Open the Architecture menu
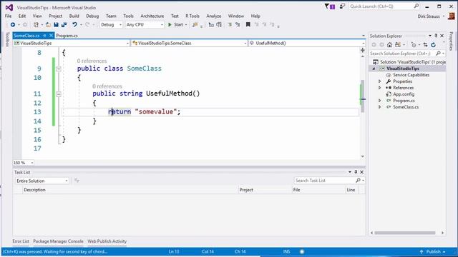 152,16
